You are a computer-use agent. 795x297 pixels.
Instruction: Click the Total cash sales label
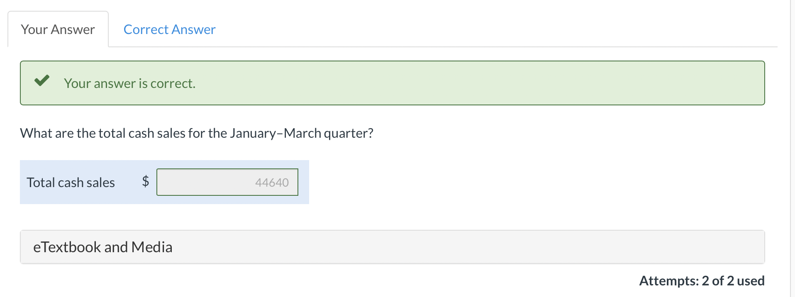[71, 182]
